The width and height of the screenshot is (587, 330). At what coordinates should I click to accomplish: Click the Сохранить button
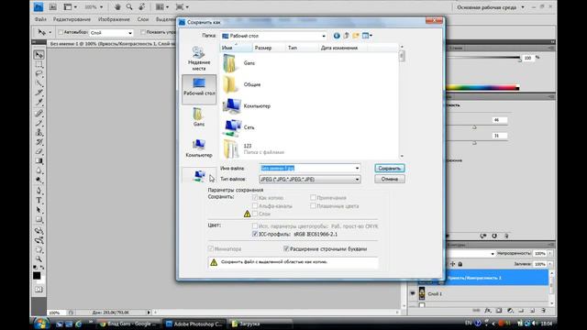tap(389, 168)
